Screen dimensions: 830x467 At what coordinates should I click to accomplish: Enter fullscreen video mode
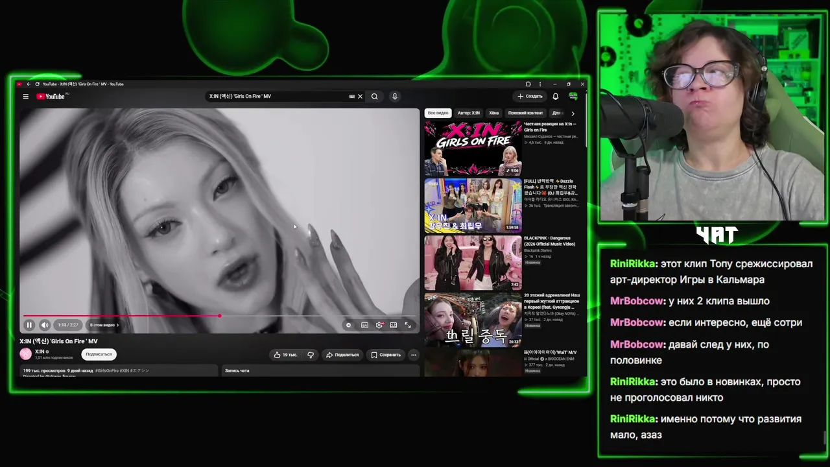(x=409, y=325)
